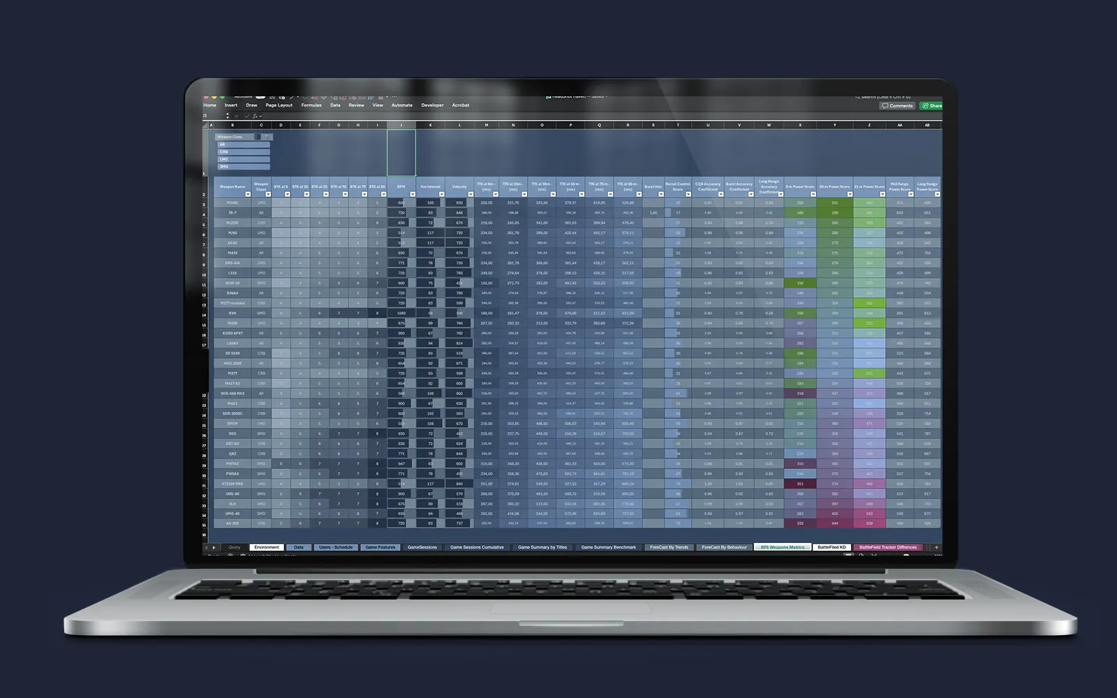This screenshot has width=1117, height=698.
Task: Open the Weapon Name column filter dropdown
Action: [x=248, y=194]
